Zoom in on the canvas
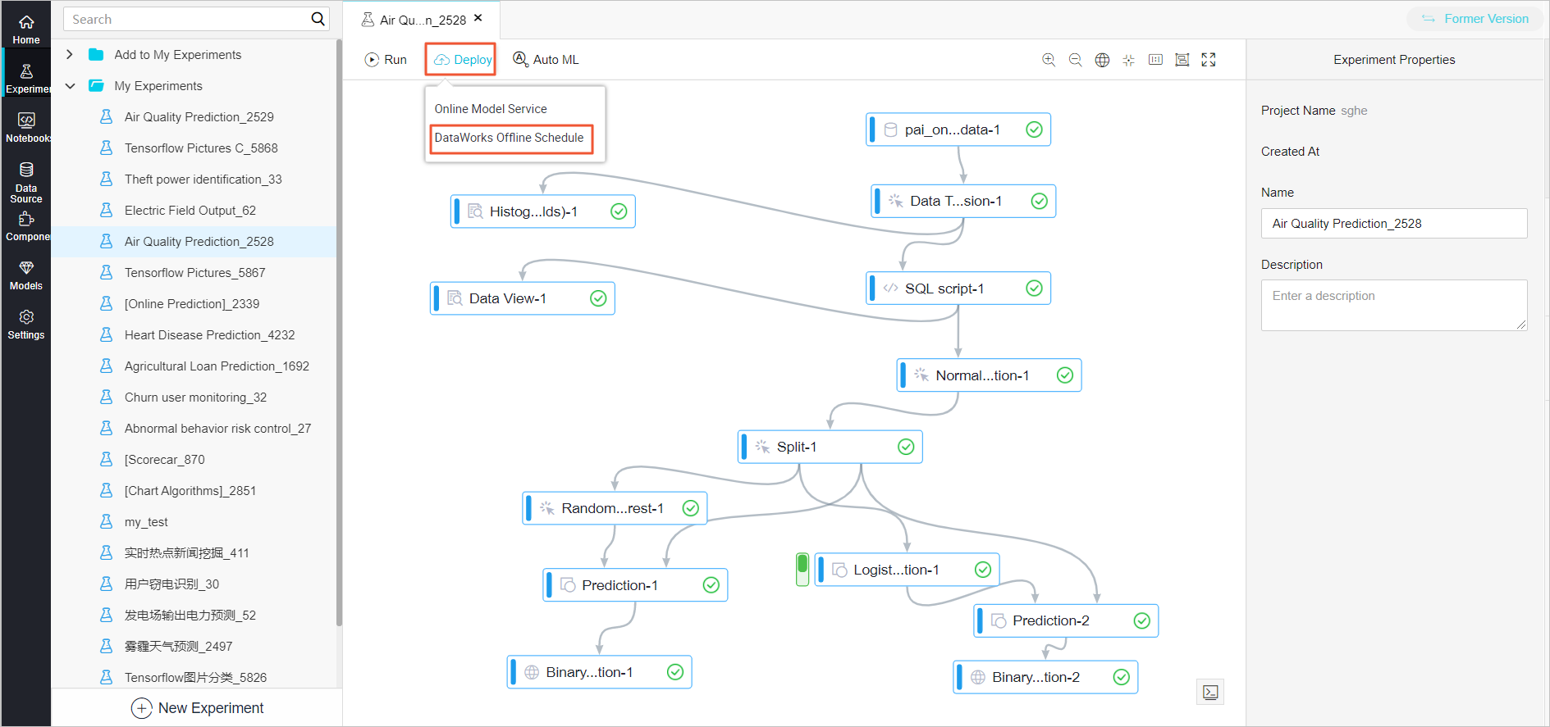The image size is (1550, 727). [1049, 60]
